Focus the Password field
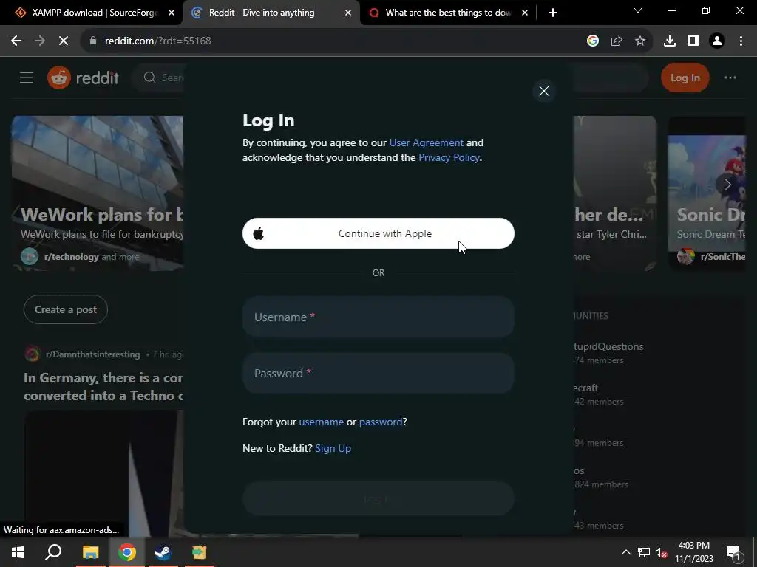Image resolution: width=757 pixels, height=567 pixels. [378, 373]
